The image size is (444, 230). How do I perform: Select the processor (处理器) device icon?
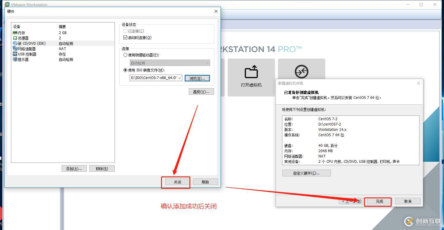[15, 38]
